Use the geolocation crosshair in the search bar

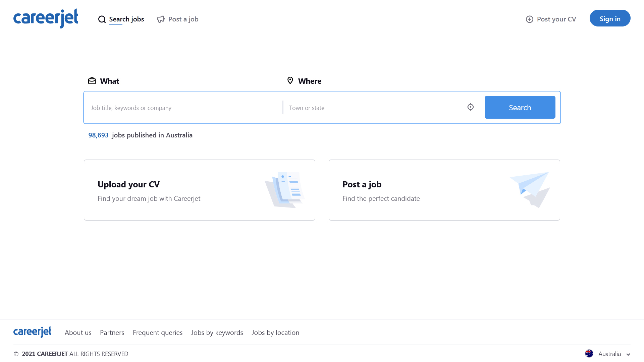tap(471, 107)
